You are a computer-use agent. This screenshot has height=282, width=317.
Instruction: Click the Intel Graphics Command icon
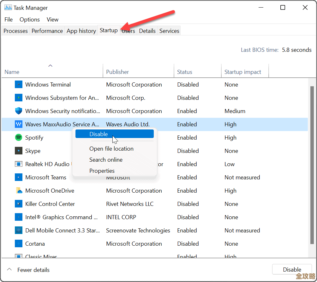point(19,217)
